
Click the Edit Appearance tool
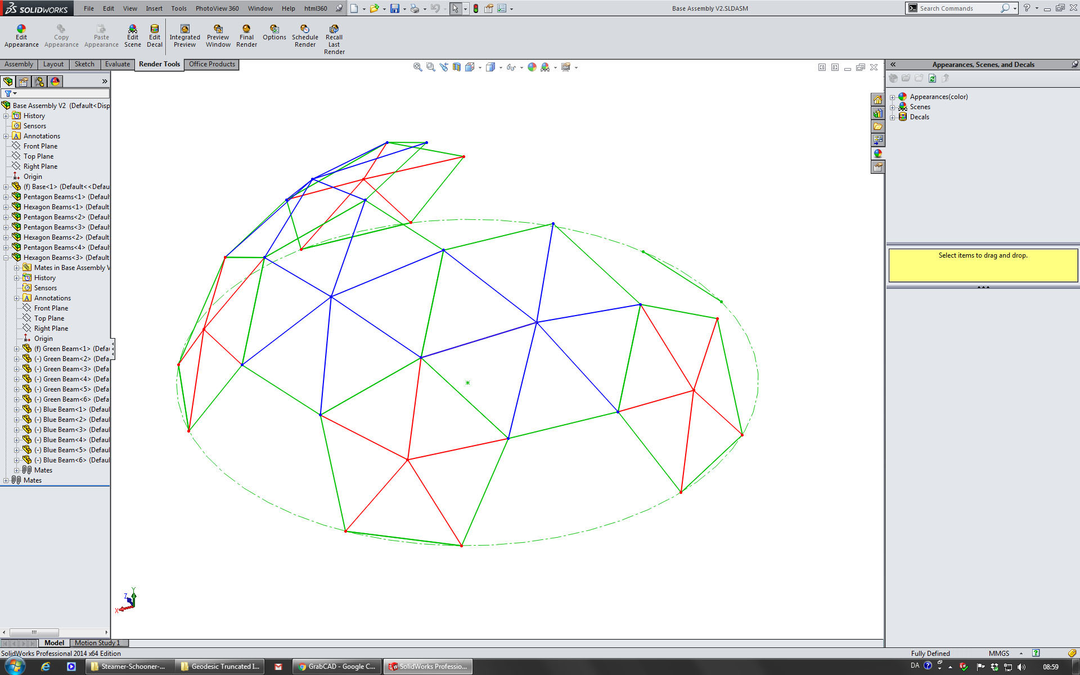21,36
